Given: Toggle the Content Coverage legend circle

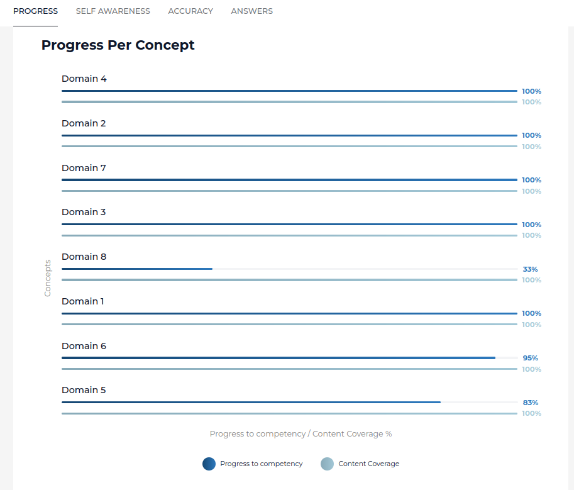Looking at the screenshot, I should pyautogui.click(x=327, y=464).
